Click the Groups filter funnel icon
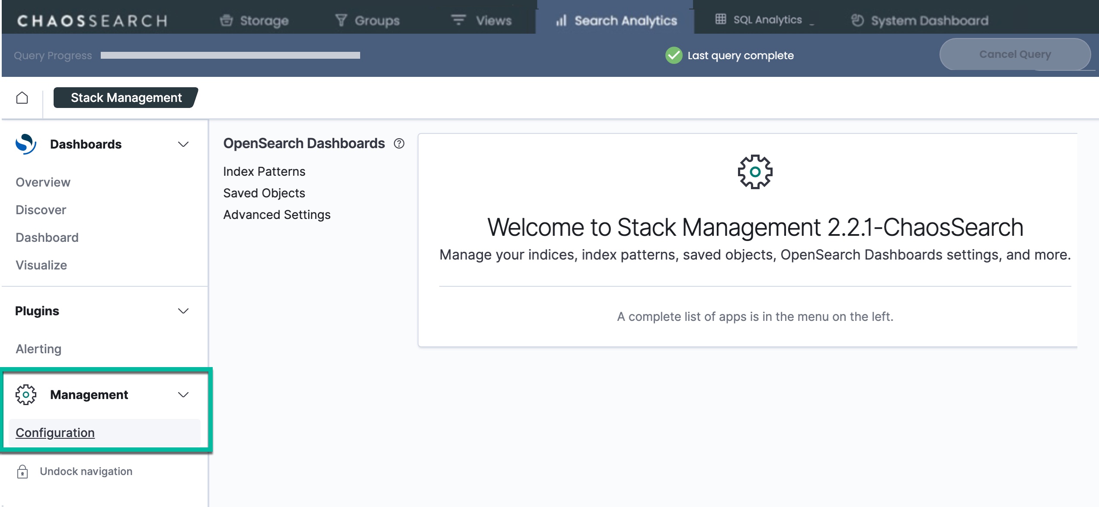This screenshot has width=1099, height=507. pyautogui.click(x=341, y=20)
